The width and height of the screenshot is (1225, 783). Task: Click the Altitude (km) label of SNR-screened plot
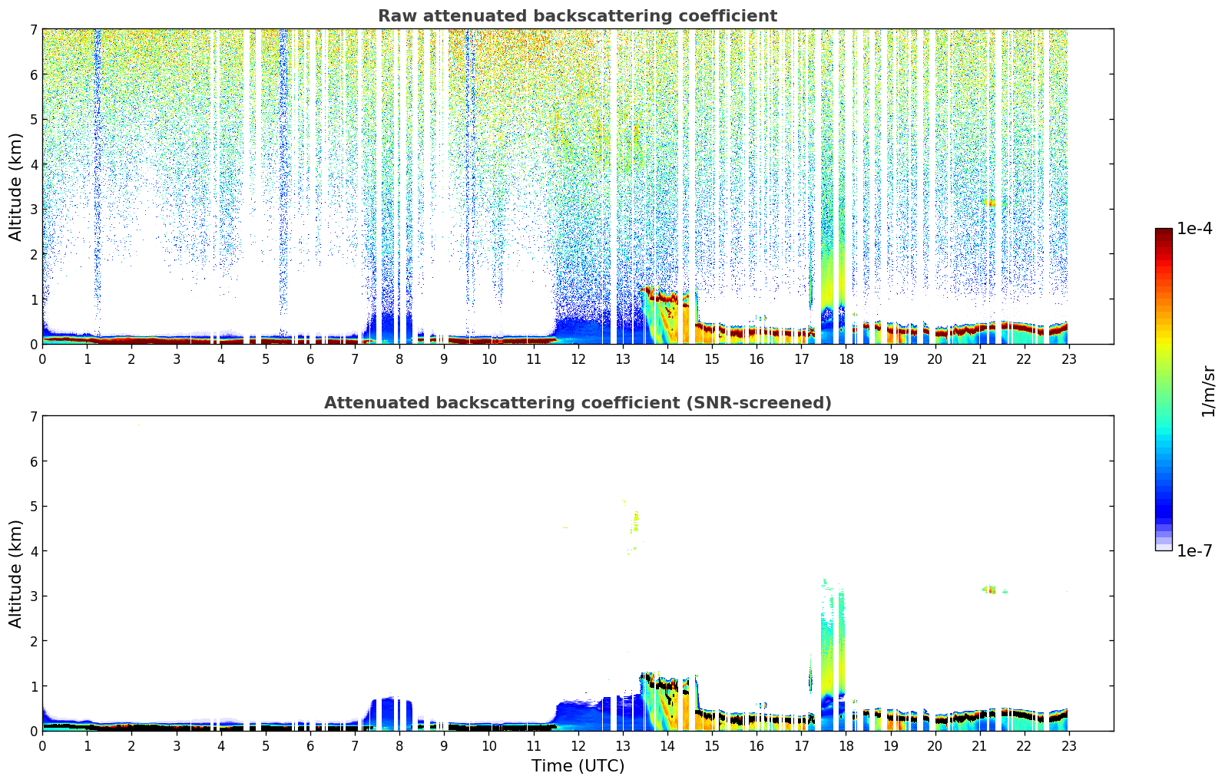16,573
